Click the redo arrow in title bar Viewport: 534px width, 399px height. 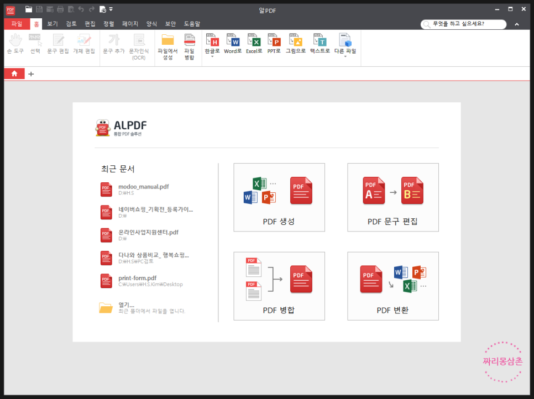[92, 9]
